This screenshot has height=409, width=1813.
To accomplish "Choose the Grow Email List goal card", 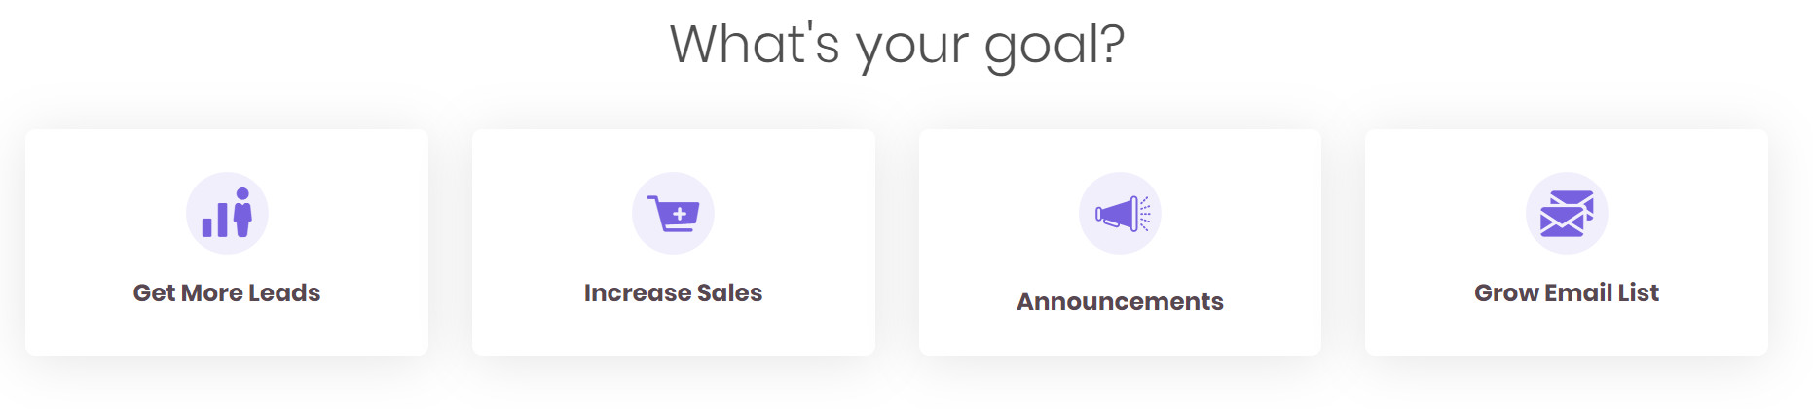I will [1567, 242].
